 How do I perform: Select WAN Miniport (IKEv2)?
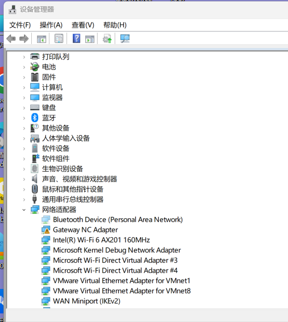click(87, 301)
